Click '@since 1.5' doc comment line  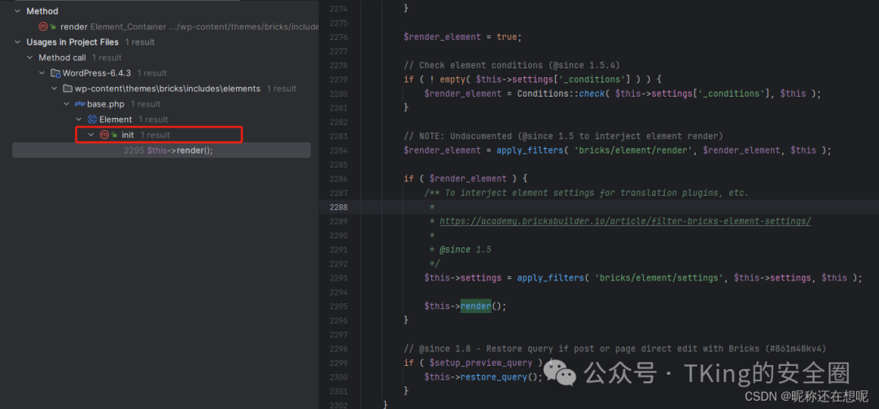point(466,250)
